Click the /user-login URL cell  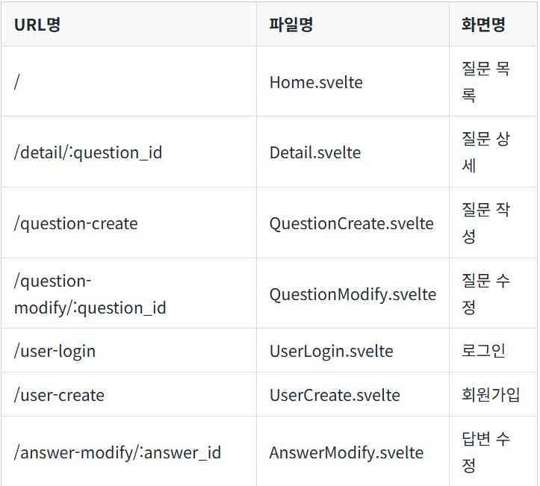pos(55,351)
